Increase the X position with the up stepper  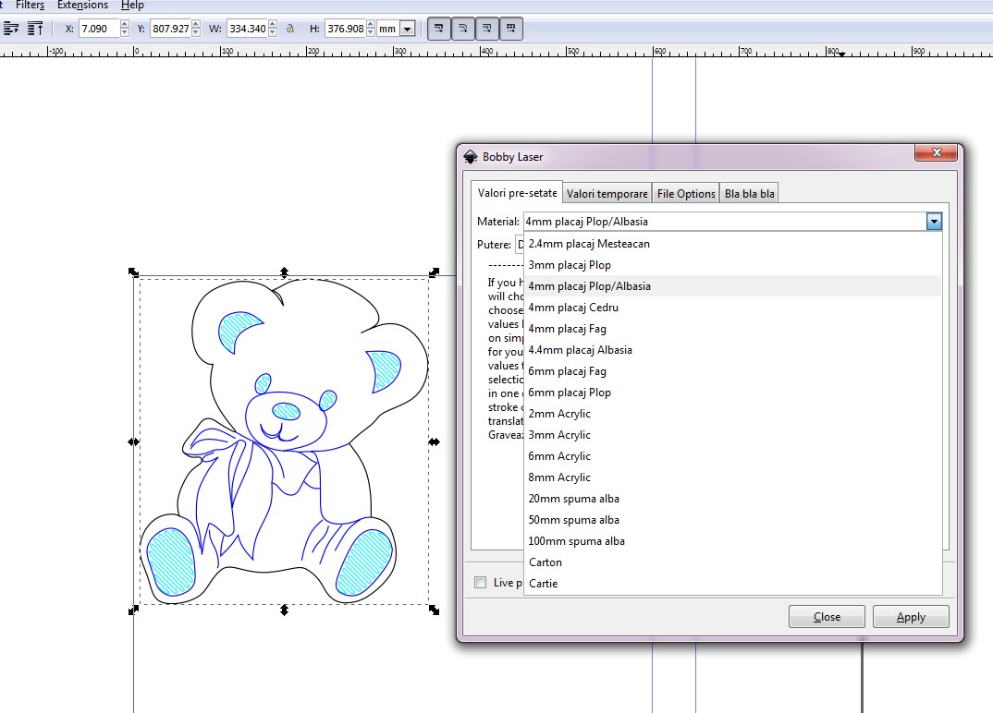coord(125,25)
